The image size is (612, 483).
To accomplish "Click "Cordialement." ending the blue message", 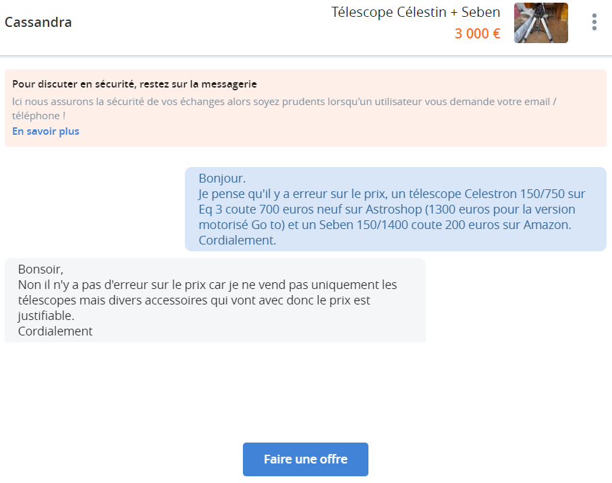I will click(238, 240).
